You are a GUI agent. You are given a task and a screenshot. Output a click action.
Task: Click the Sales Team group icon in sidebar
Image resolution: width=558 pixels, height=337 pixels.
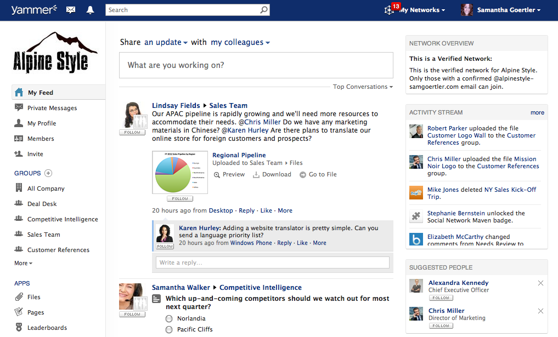pyautogui.click(x=19, y=233)
